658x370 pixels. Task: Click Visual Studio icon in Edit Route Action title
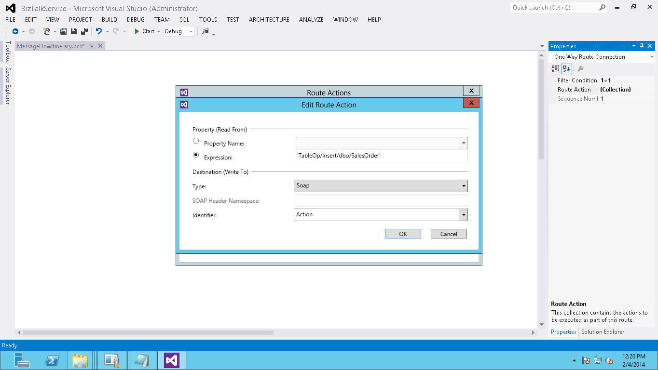[x=184, y=105]
